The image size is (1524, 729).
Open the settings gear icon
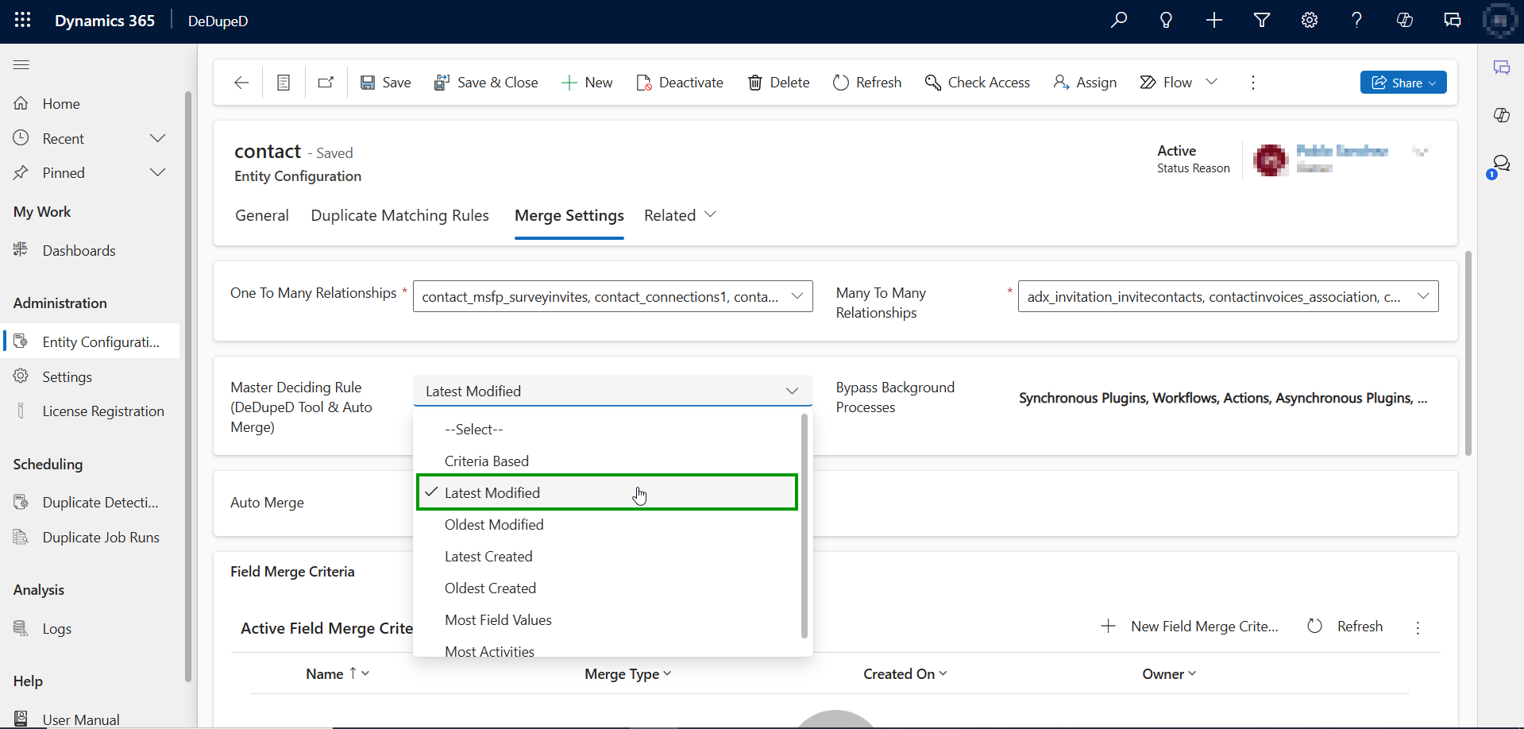point(1309,21)
